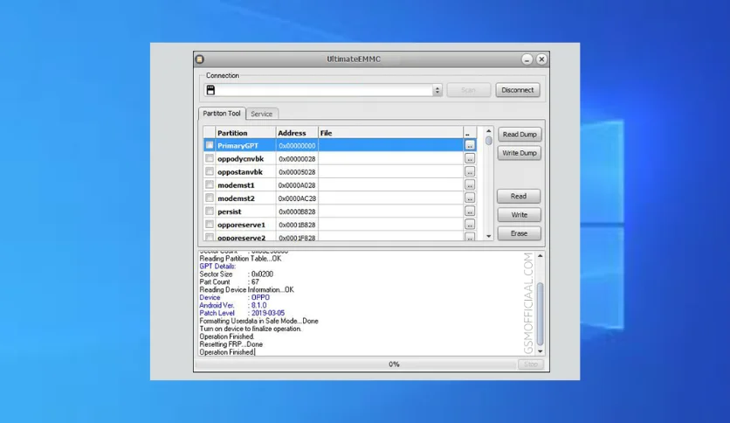The image size is (730, 423).
Task: Check the oppodycnvbk partition checkbox
Action: tap(210, 158)
